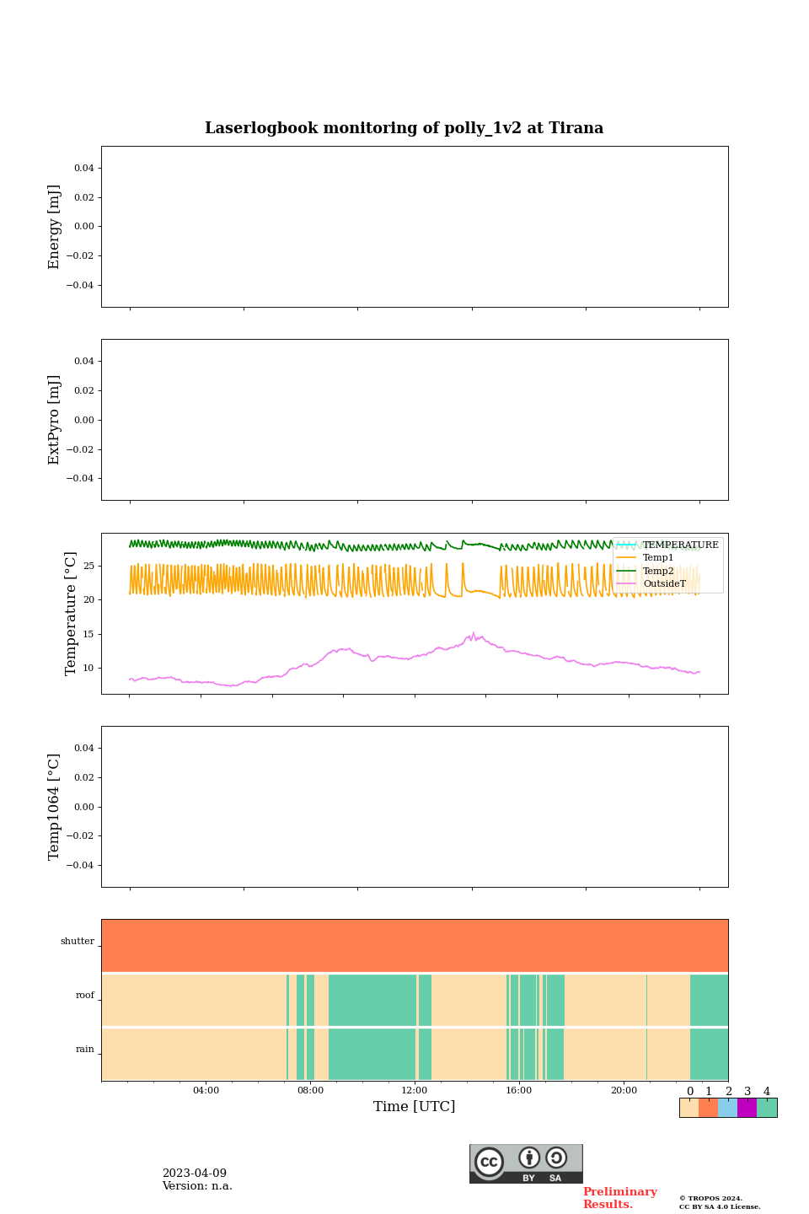Click the Creative Commons BY-SA license badge
The width and height of the screenshot is (809, 1214).
pyautogui.click(x=526, y=1163)
